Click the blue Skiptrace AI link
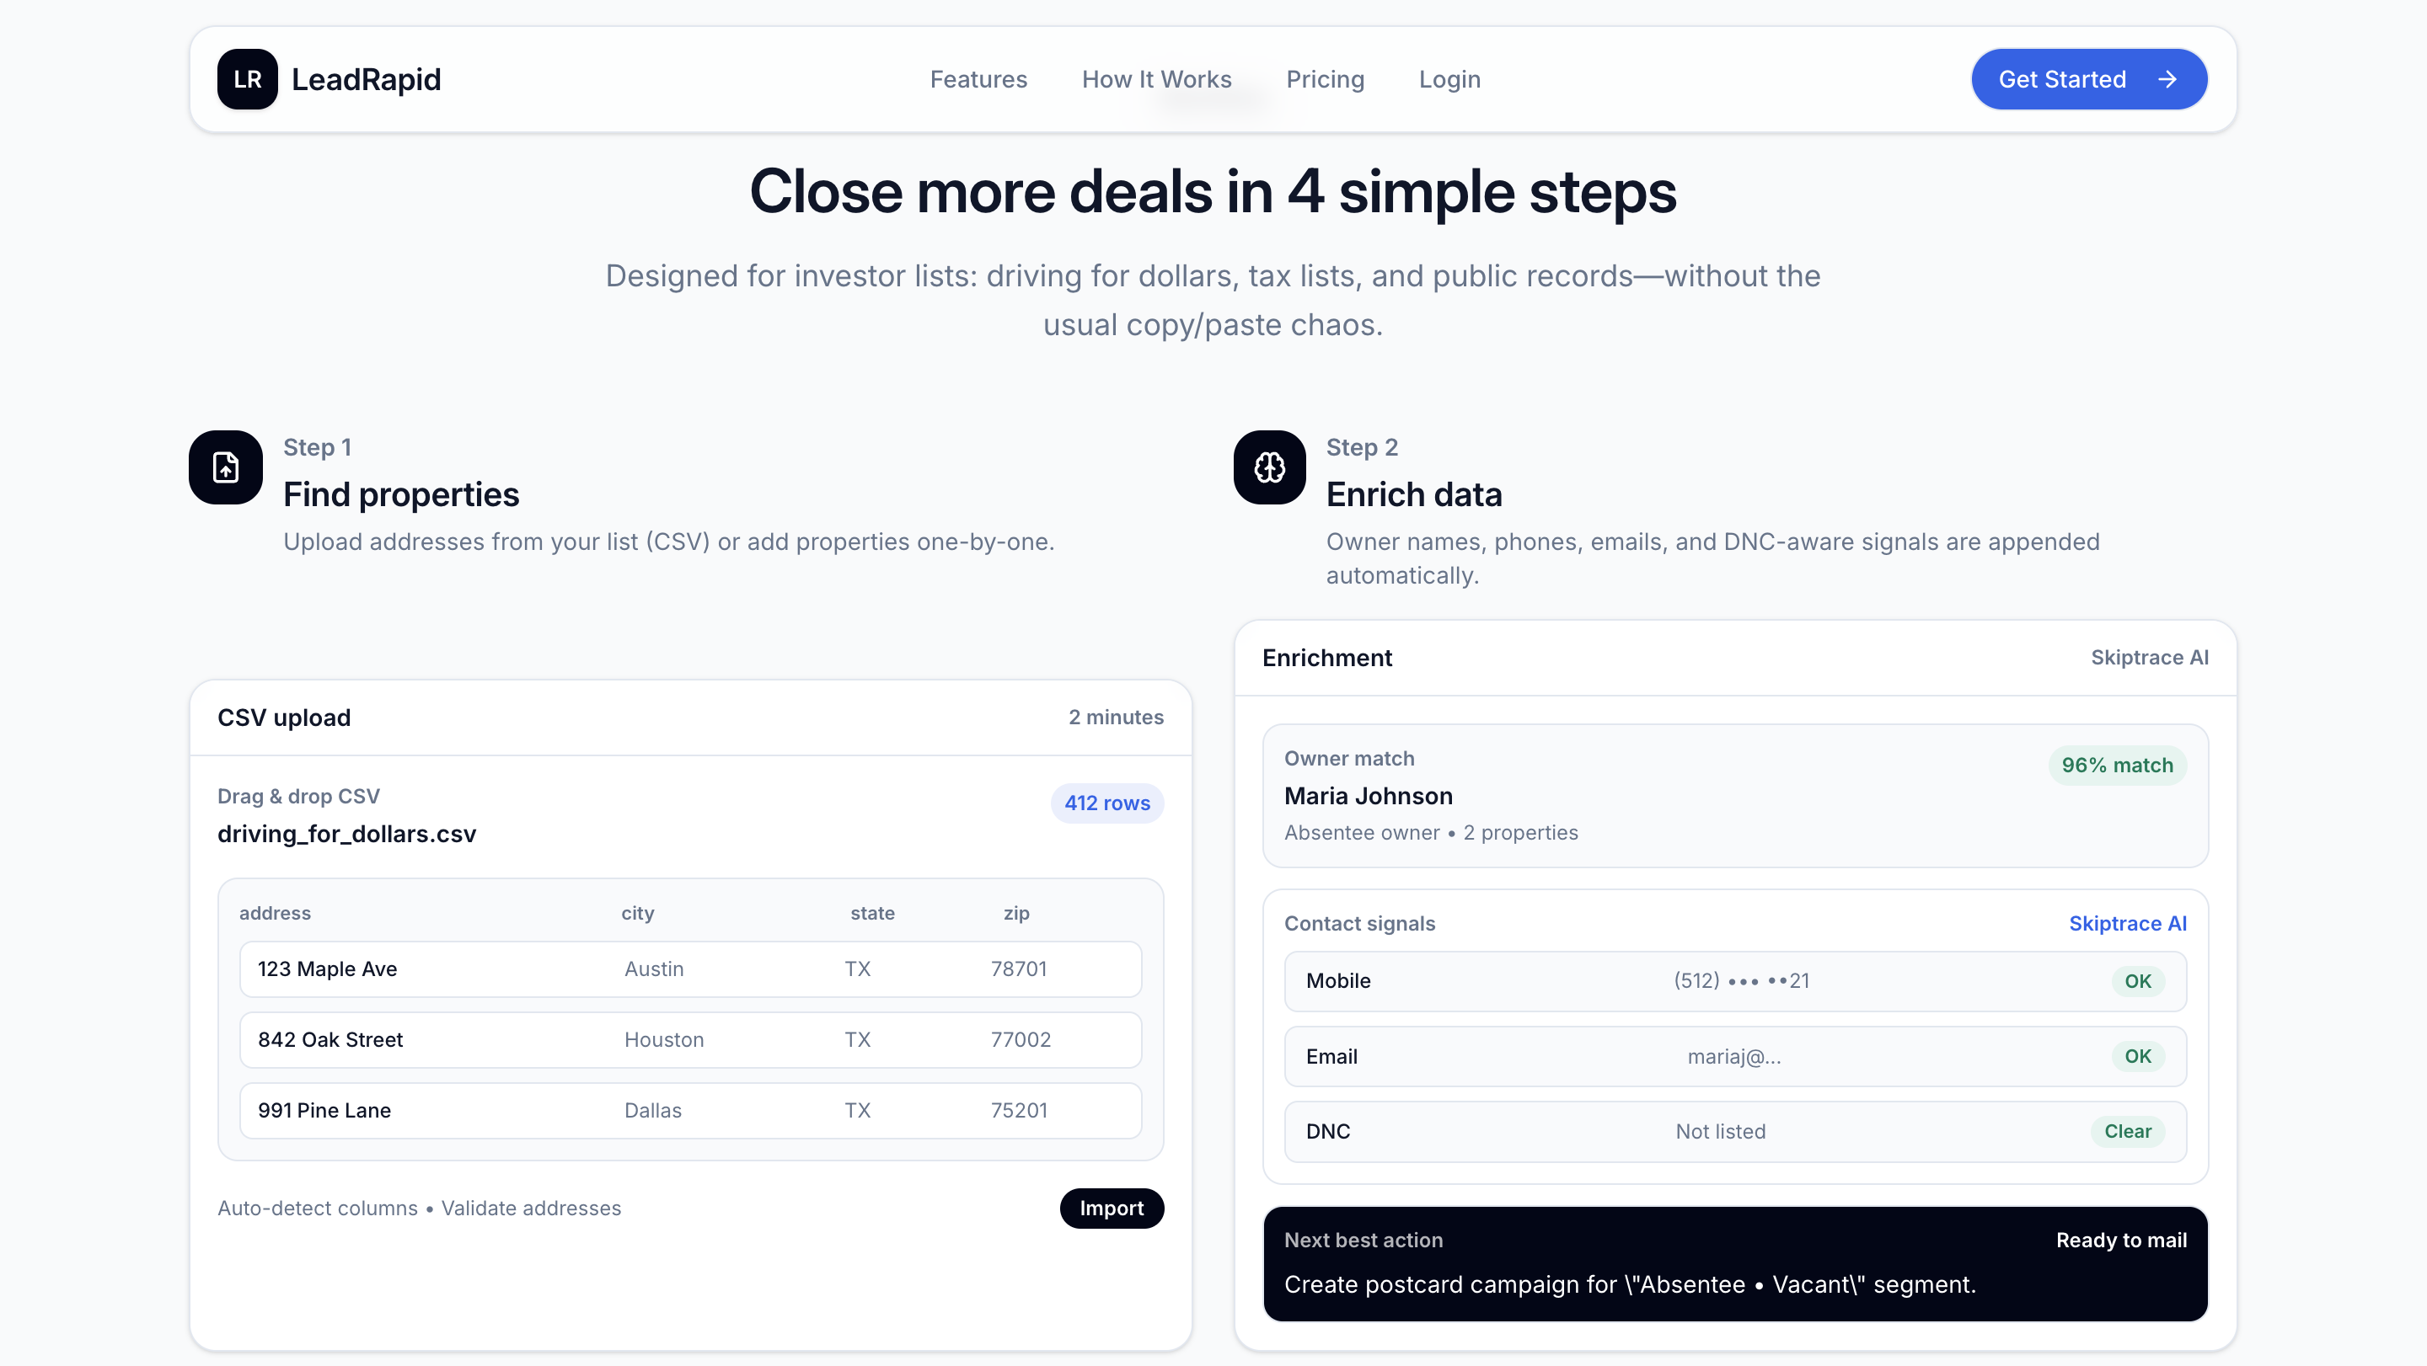This screenshot has width=2427, height=1366. pos(2126,924)
